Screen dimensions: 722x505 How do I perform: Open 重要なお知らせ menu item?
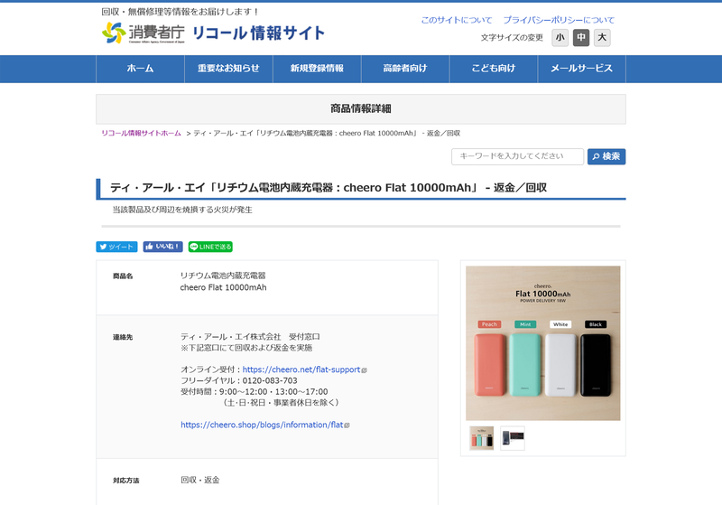(229, 69)
